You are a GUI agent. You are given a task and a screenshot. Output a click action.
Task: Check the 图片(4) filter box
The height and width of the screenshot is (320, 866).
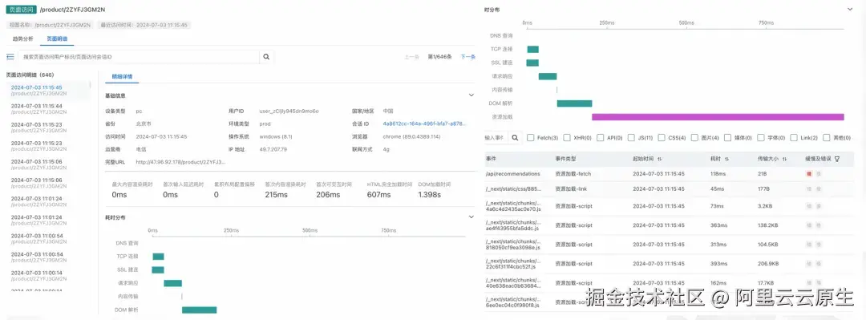point(694,138)
